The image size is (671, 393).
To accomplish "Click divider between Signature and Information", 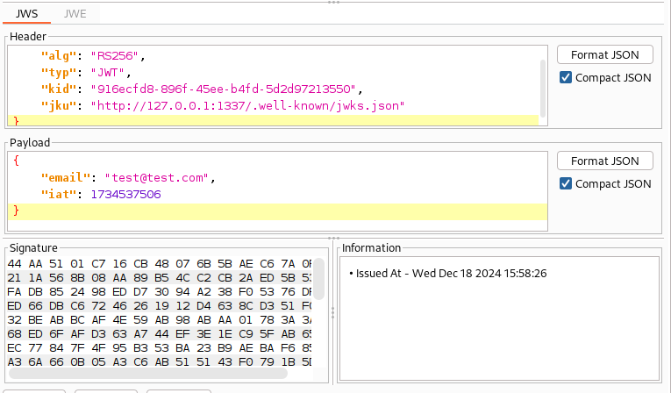I will [x=332, y=313].
